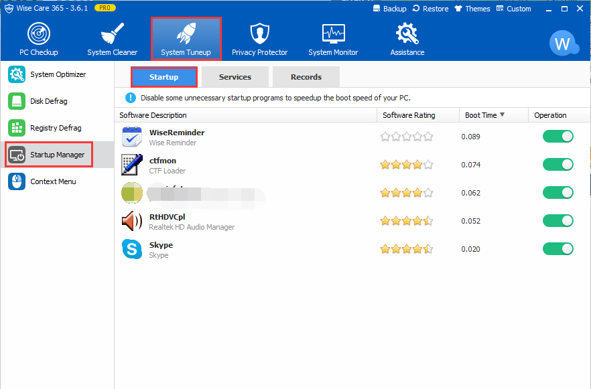Disable ctfmon startup toggle

pyautogui.click(x=557, y=164)
